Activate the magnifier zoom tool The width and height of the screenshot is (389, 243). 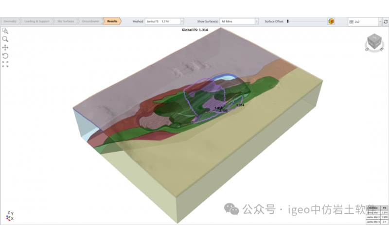[5, 39]
